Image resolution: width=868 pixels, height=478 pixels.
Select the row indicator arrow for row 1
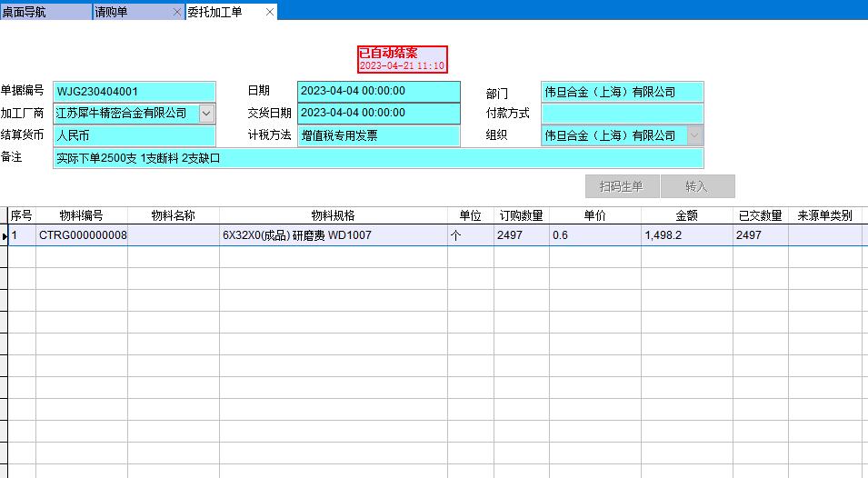click(x=5, y=236)
